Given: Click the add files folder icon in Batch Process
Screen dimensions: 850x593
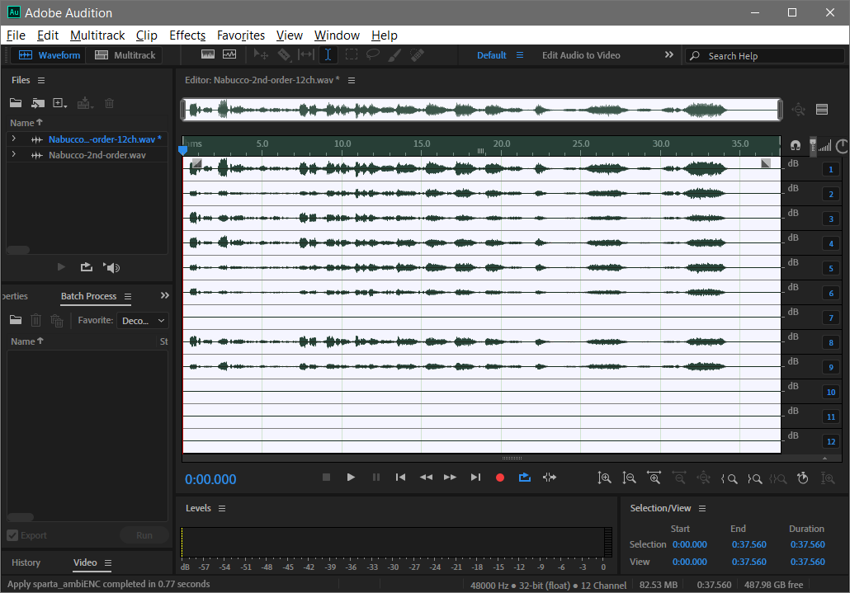Looking at the screenshot, I should coord(16,320).
